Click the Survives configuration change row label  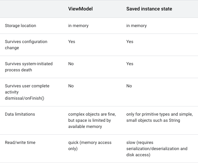click(26, 45)
